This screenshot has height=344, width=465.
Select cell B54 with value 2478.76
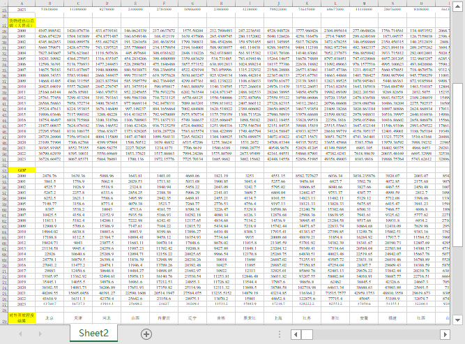click(x=49, y=176)
